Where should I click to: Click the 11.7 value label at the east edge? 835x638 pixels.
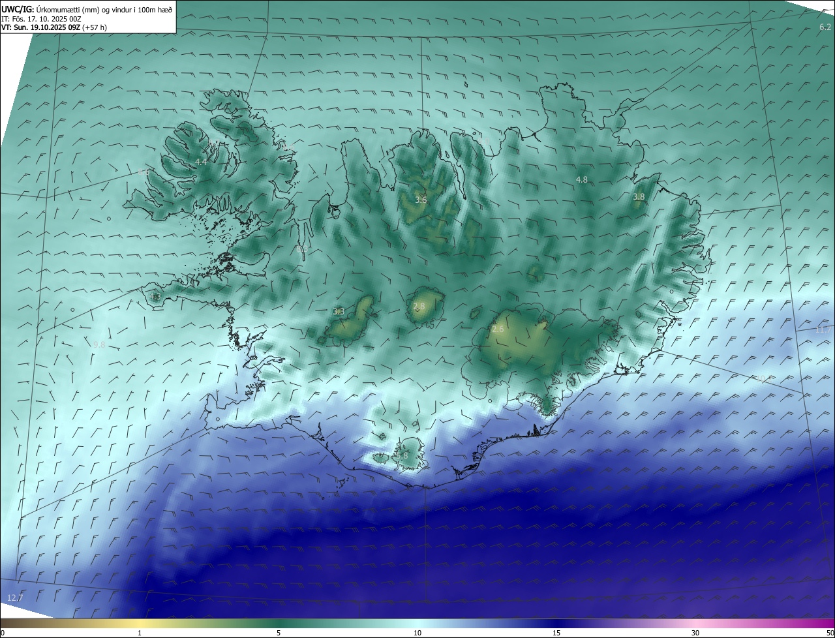[823, 329]
